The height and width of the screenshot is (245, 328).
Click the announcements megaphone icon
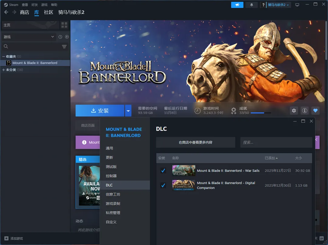click(x=237, y=5)
